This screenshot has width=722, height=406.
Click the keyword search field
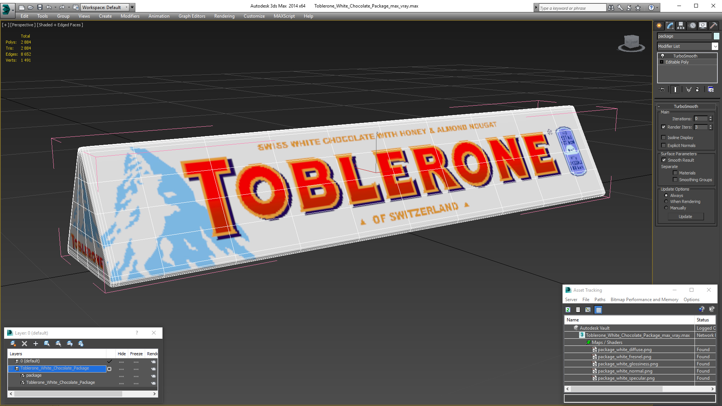tap(572, 8)
